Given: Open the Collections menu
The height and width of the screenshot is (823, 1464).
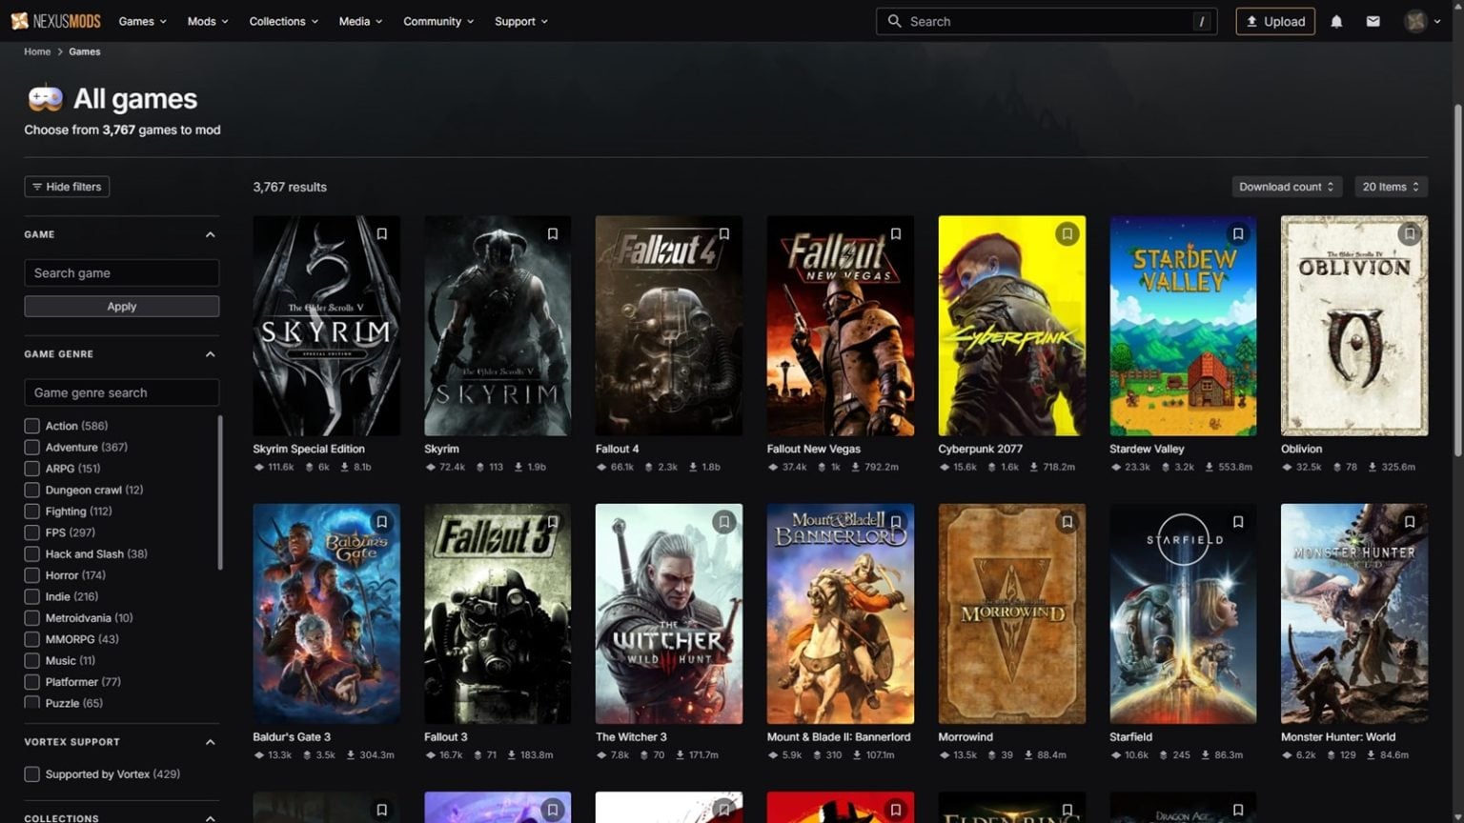Looking at the screenshot, I should pos(283,21).
